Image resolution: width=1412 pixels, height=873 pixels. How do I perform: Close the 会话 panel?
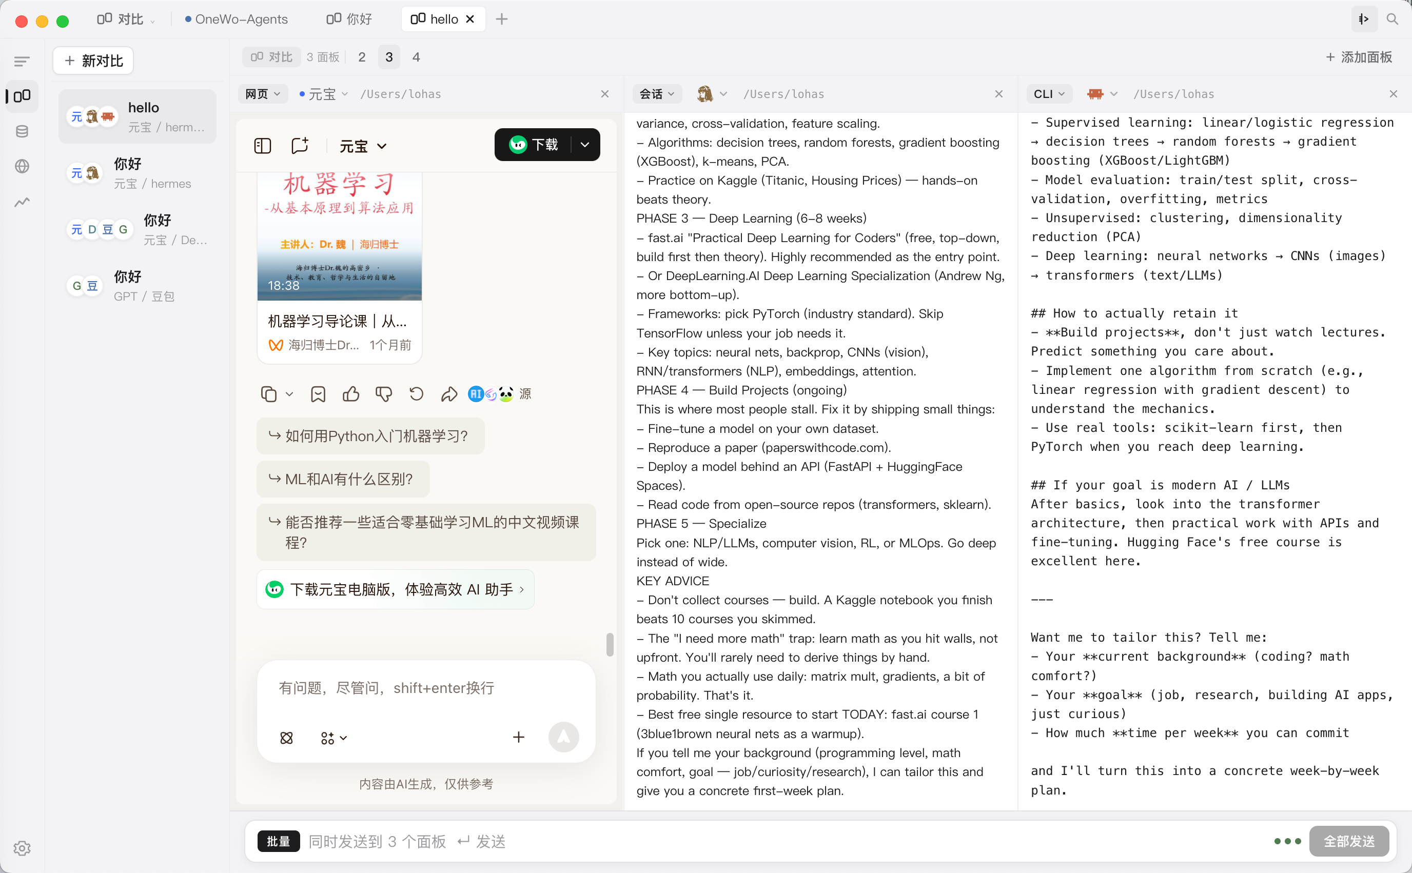(998, 93)
